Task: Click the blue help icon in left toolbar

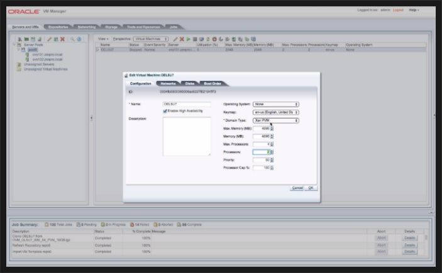Action: 79,39
